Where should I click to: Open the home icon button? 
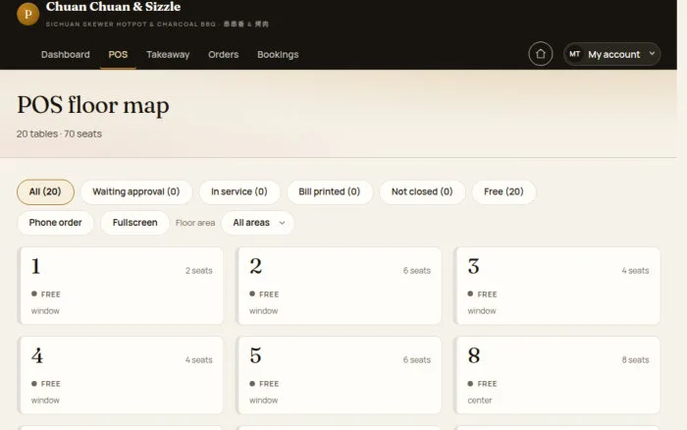[x=540, y=54]
